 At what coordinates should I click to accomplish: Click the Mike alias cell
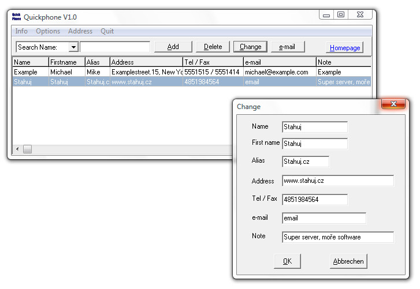(x=98, y=72)
